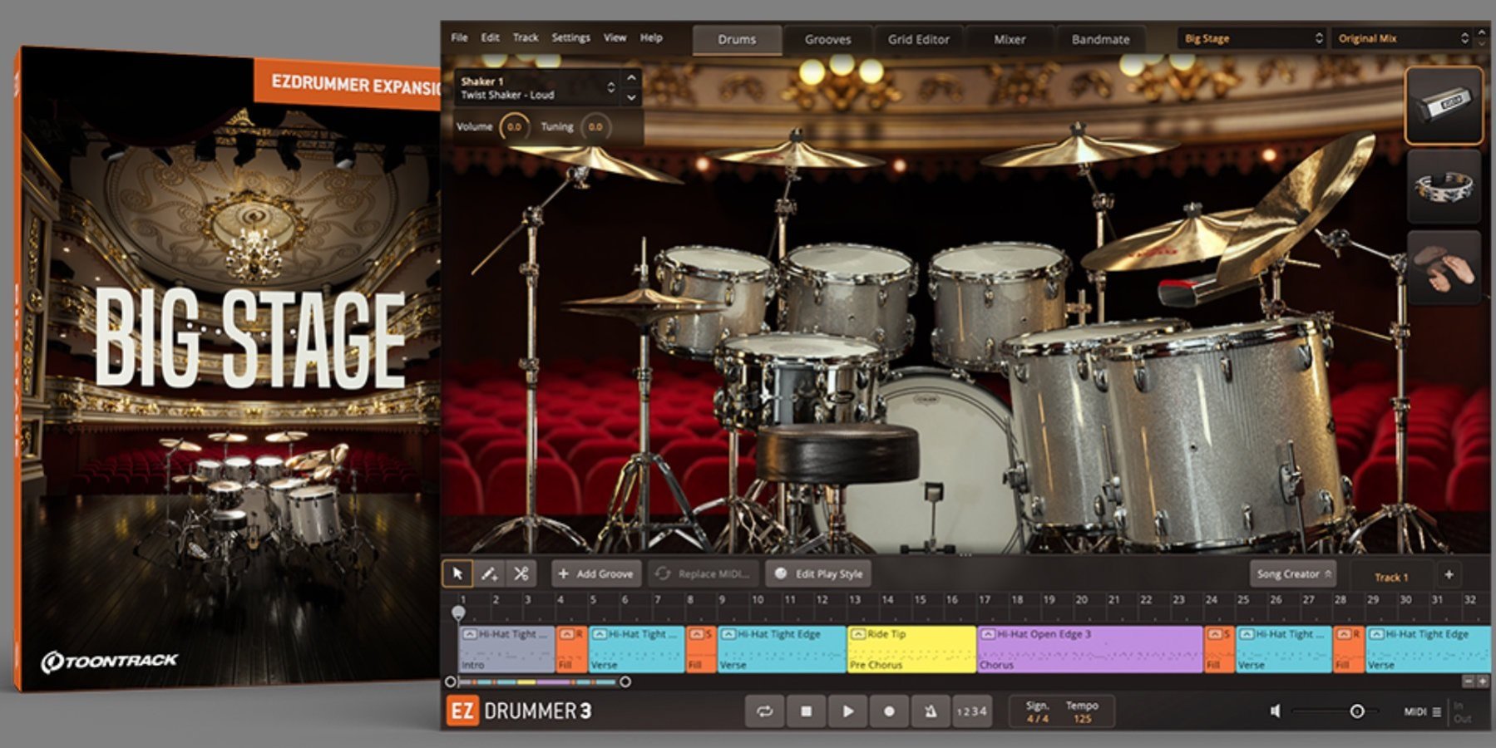Viewport: 1496px width, 748px height.
Task: Click the Edit Play Style button
Action: [818, 573]
